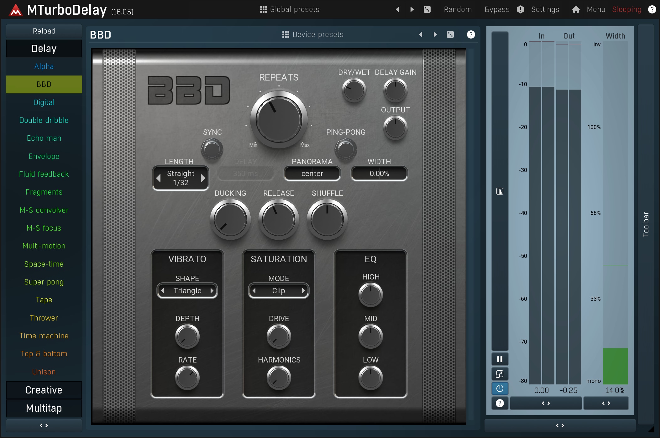The width and height of the screenshot is (660, 438).
Task: Select the Tape delay device
Action: [x=44, y=300]
